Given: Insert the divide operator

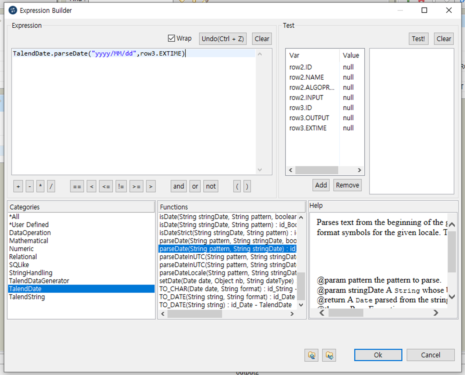Looking at the screenshot, I should pos(51,186).
